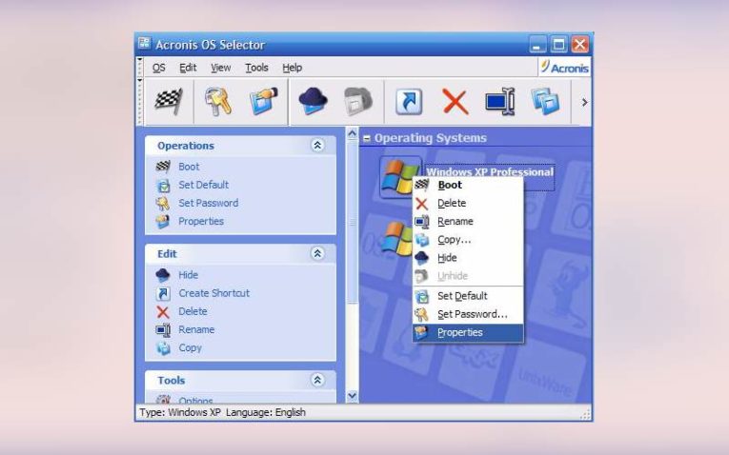Click the Acronis OS Selector title bar icon

144,43
